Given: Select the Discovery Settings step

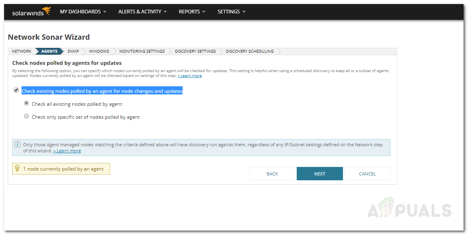Looking at the screenshot, I should (x=195, y=51).
